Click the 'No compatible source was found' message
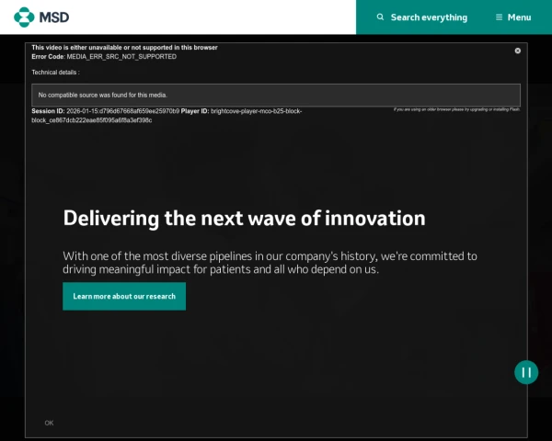Image resolution: width=552 pixels, height=441 pixels. pyautogui.click(x=276, y=95)
